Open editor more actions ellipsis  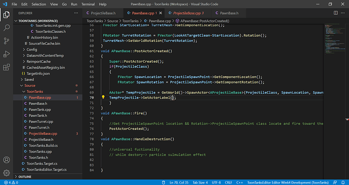[343, 13]
